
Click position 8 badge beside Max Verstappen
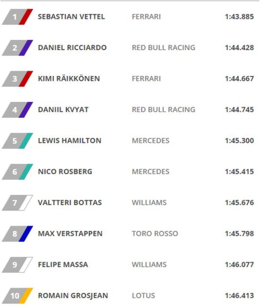click(x=17, y=234)
